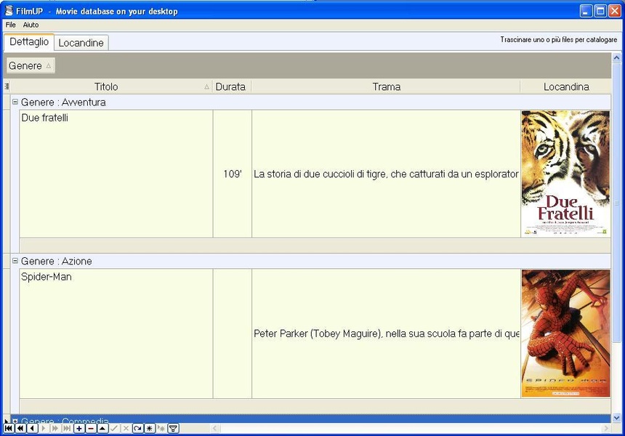
Task: Click the Locandina column header
Action: 565,86
